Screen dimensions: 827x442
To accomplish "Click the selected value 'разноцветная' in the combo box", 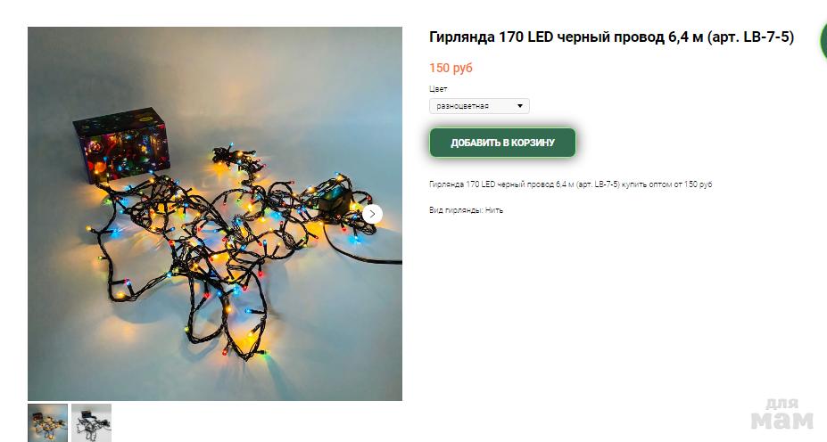I will (x=462, y=106).
